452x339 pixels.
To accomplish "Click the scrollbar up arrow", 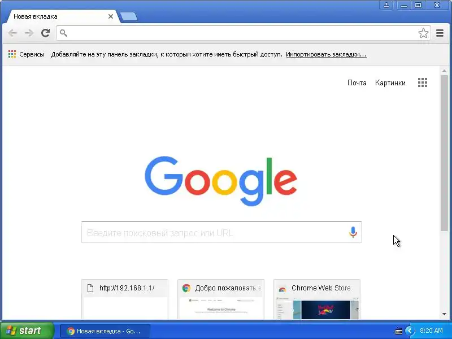I will 444,71.
